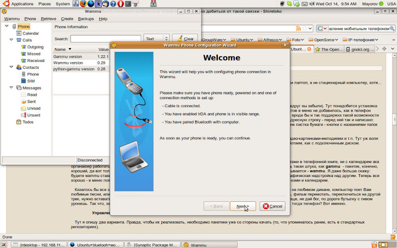The width and height of the screenshot is (397, 248).
Task: Select Phone under Contacts
Action: point(33,74)
